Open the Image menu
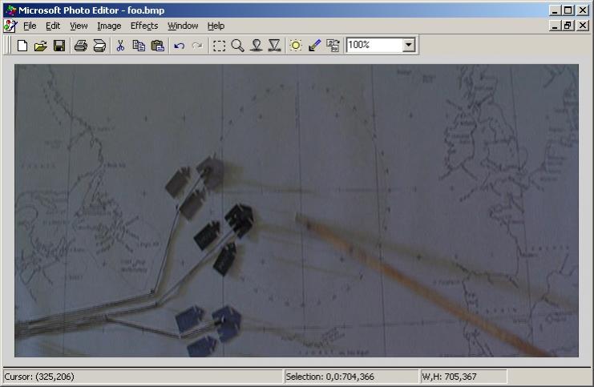 108,26
